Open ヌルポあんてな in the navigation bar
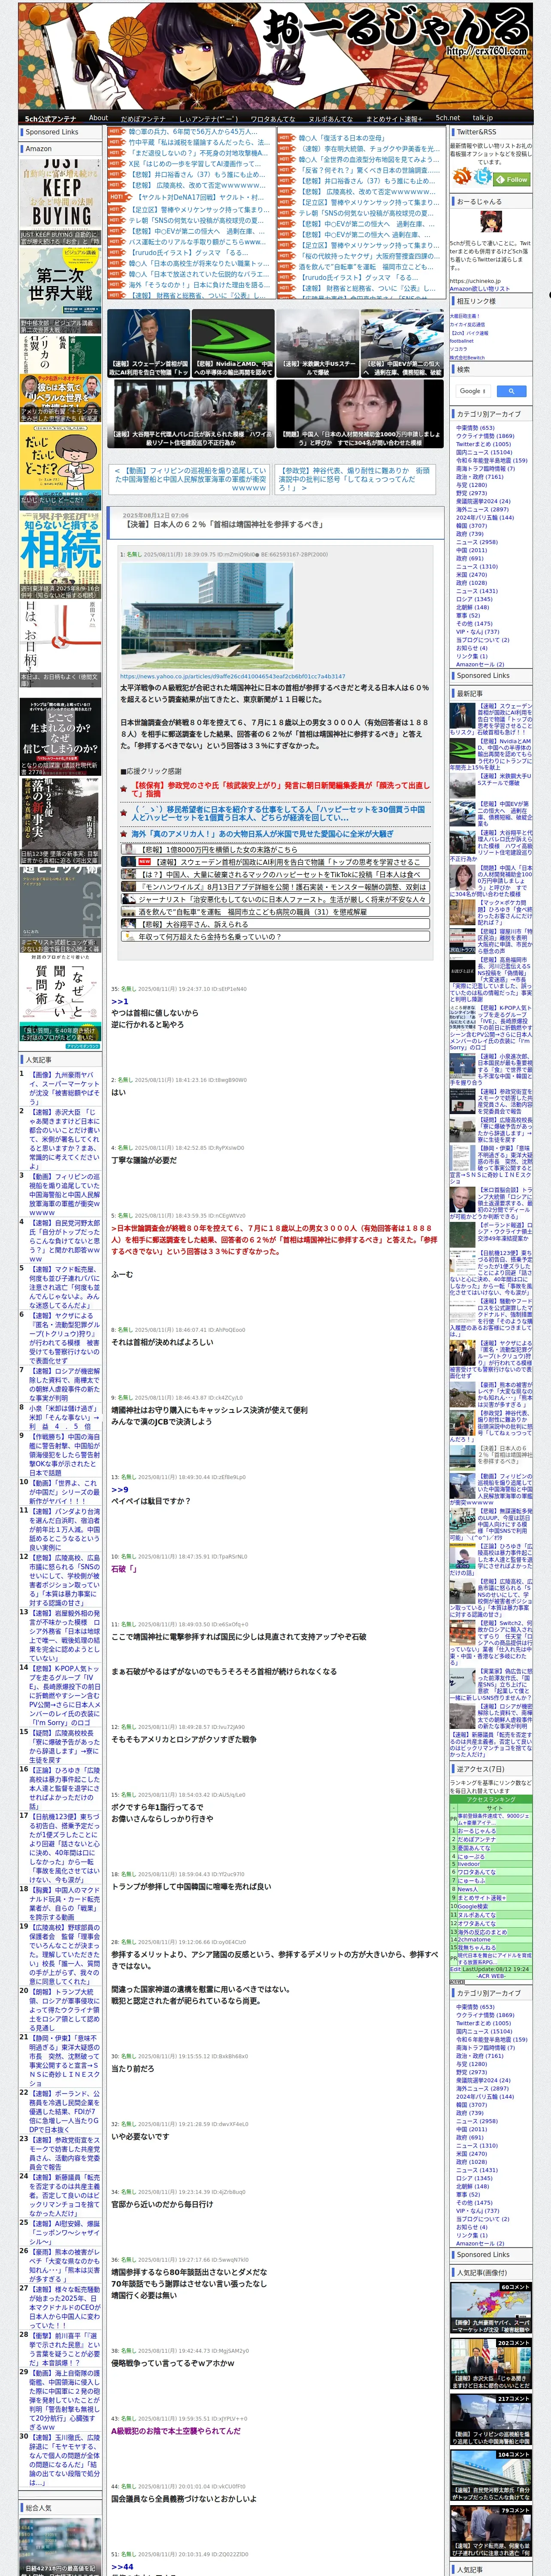 pyautogui.click(x=330, y=118)
